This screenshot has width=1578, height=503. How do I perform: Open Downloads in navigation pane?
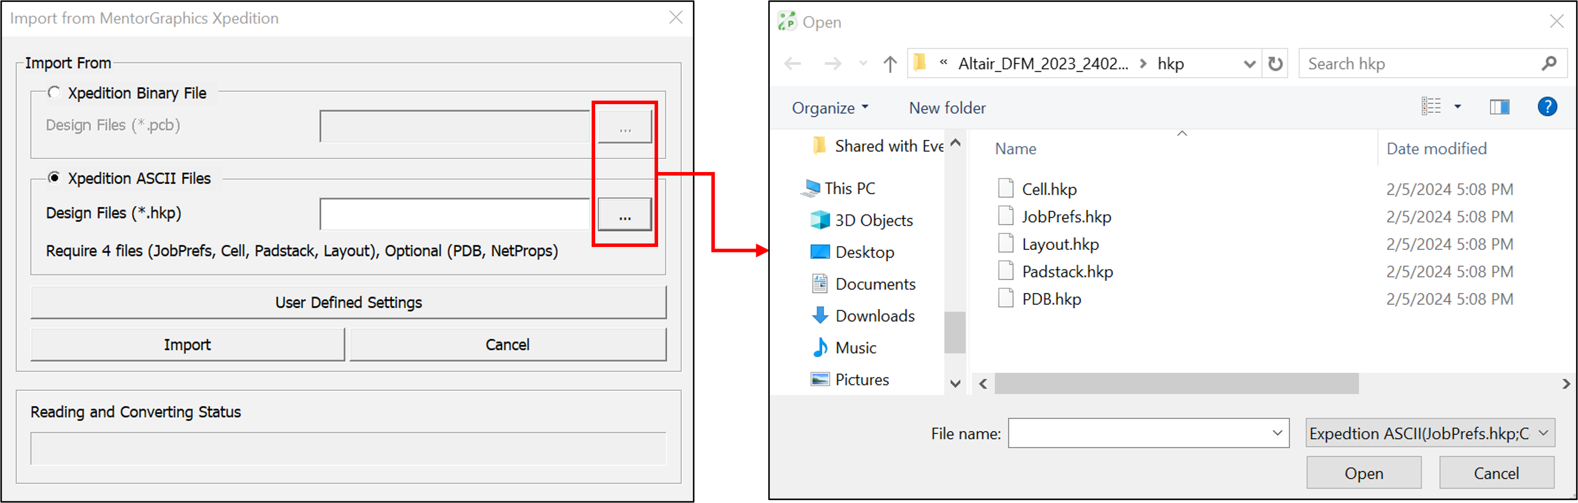(863, 315)
